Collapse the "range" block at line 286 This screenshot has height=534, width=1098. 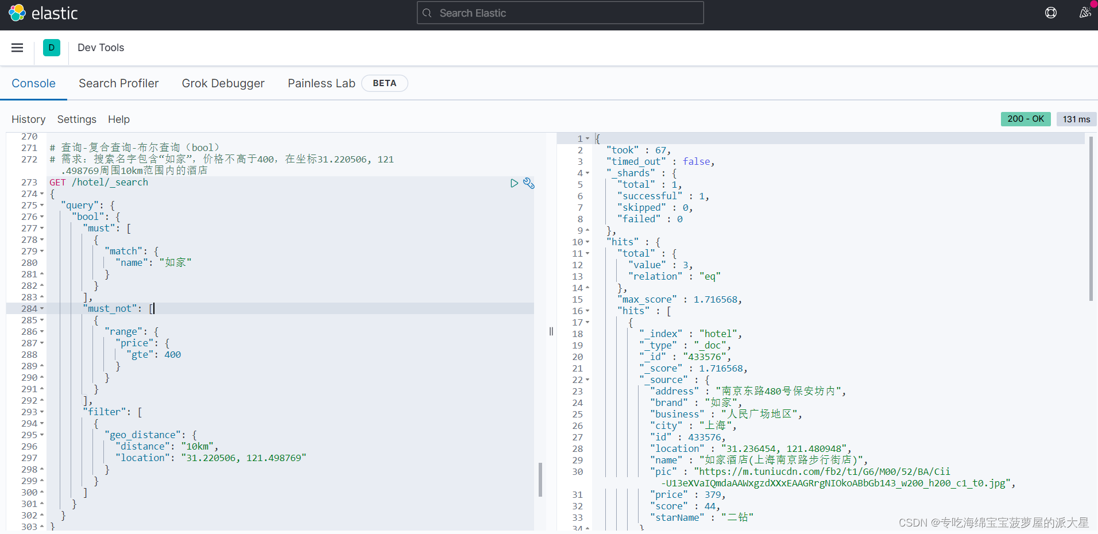(x=42, y=332)
